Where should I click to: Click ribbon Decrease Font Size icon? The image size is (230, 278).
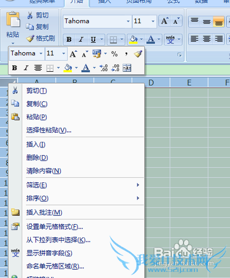(x=176, y=21)
